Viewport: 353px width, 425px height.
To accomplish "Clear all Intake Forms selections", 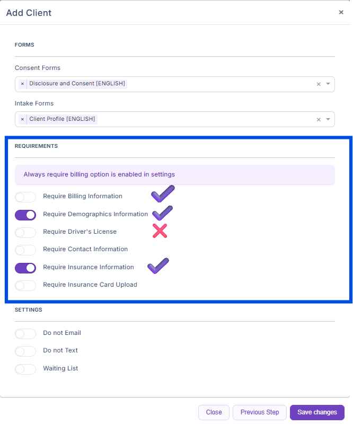I will coord(319,120).
